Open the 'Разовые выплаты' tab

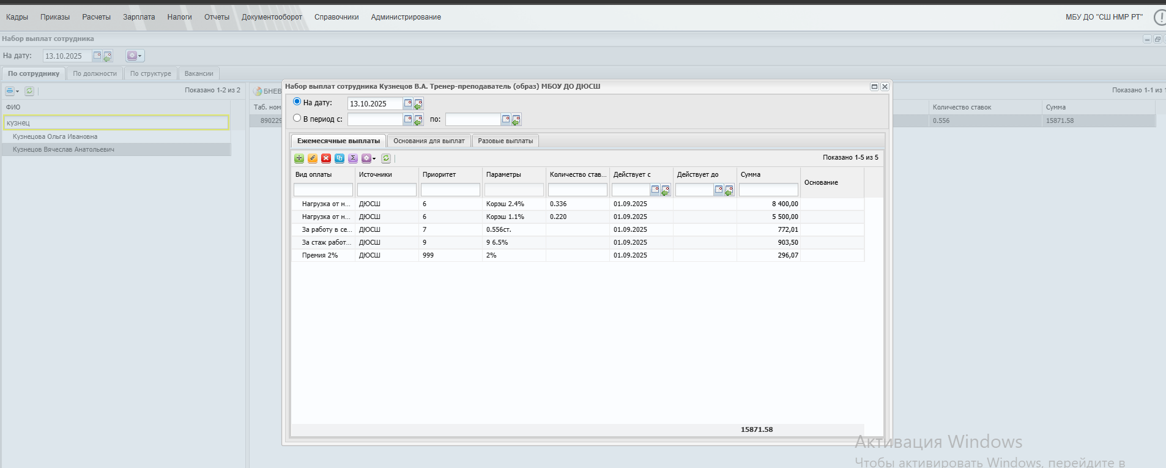tap(505, 141)
